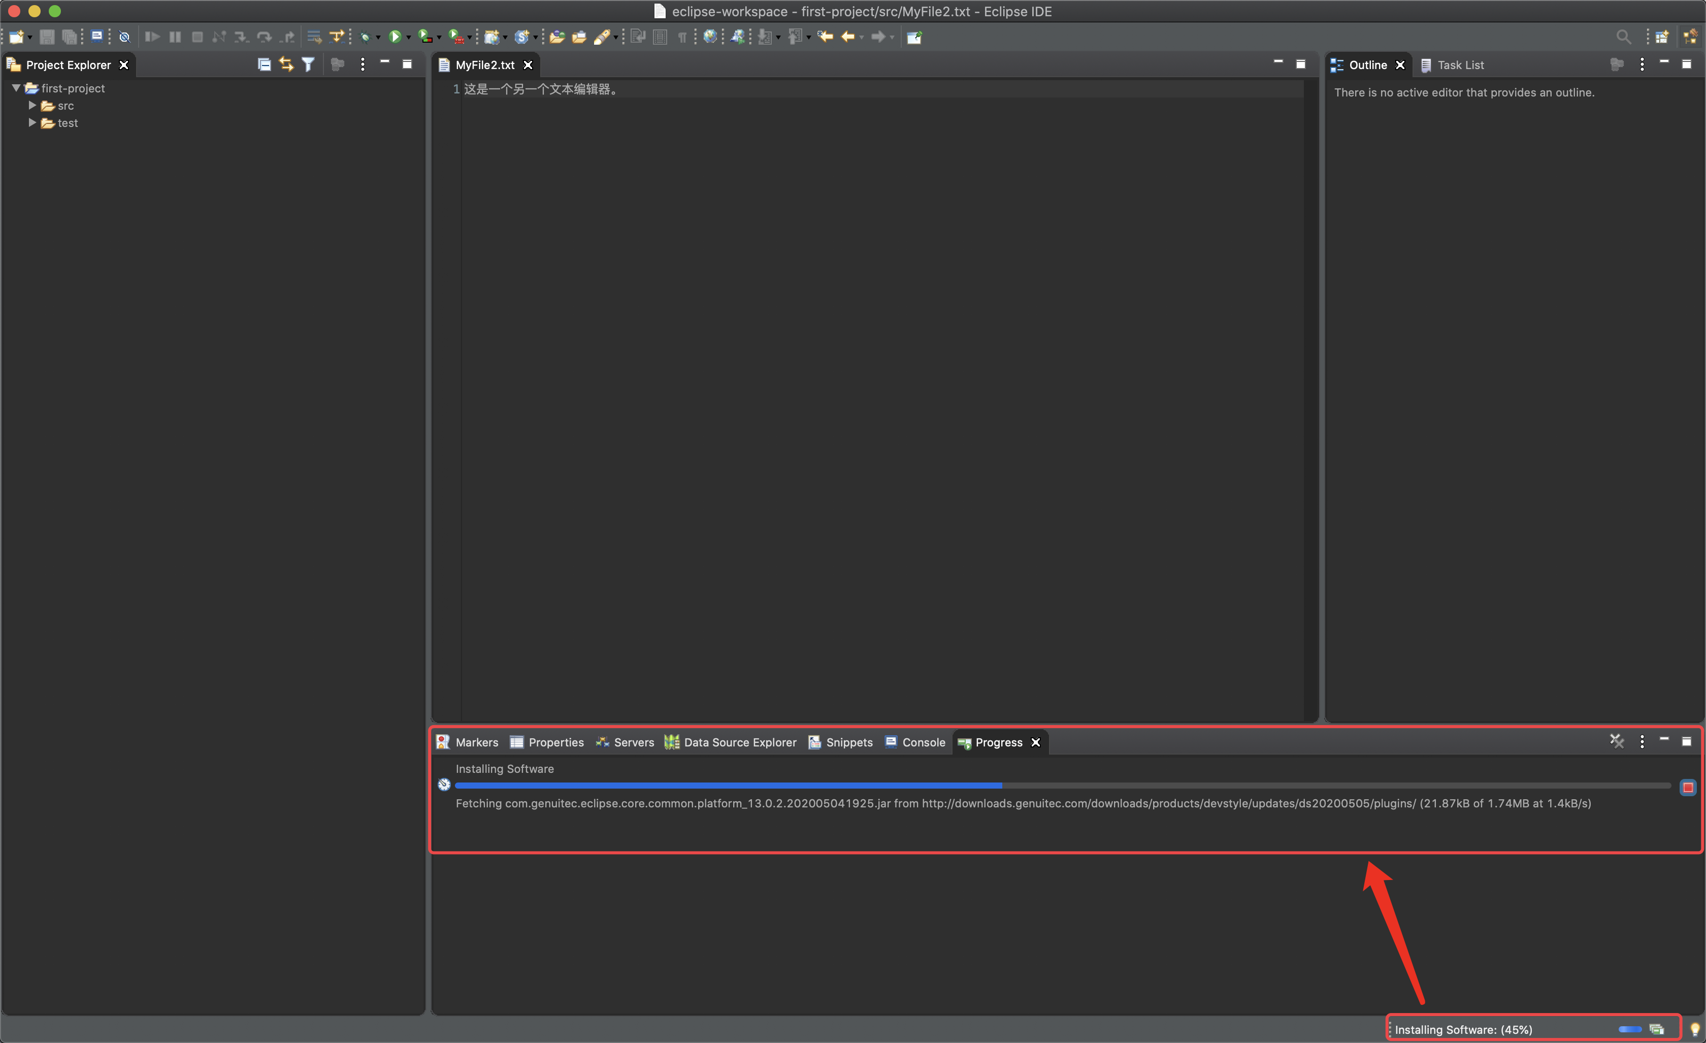Click the Open Type folder icon
This screenshot has height=1043, width=1706.
(556, 37)
